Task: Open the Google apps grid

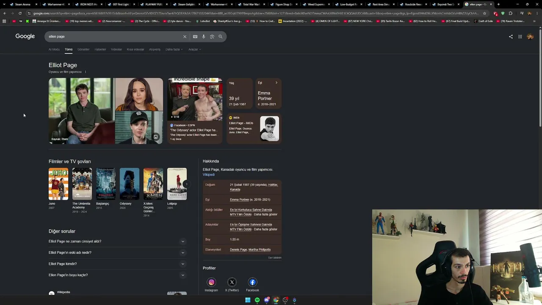Action: pyautogui.click(x=520, y=36)
